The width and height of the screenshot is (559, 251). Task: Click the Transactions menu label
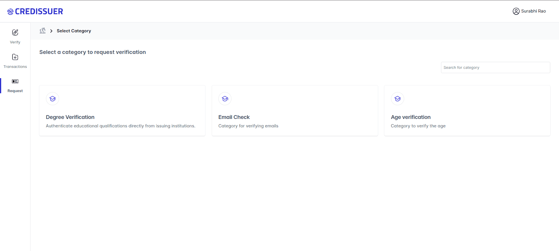tap(15, 67)
